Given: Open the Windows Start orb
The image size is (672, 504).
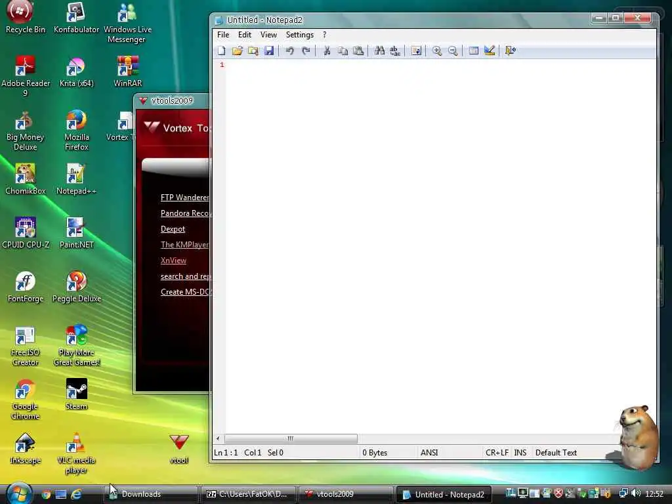Looking at the screenshot, I should pos(19,493).
